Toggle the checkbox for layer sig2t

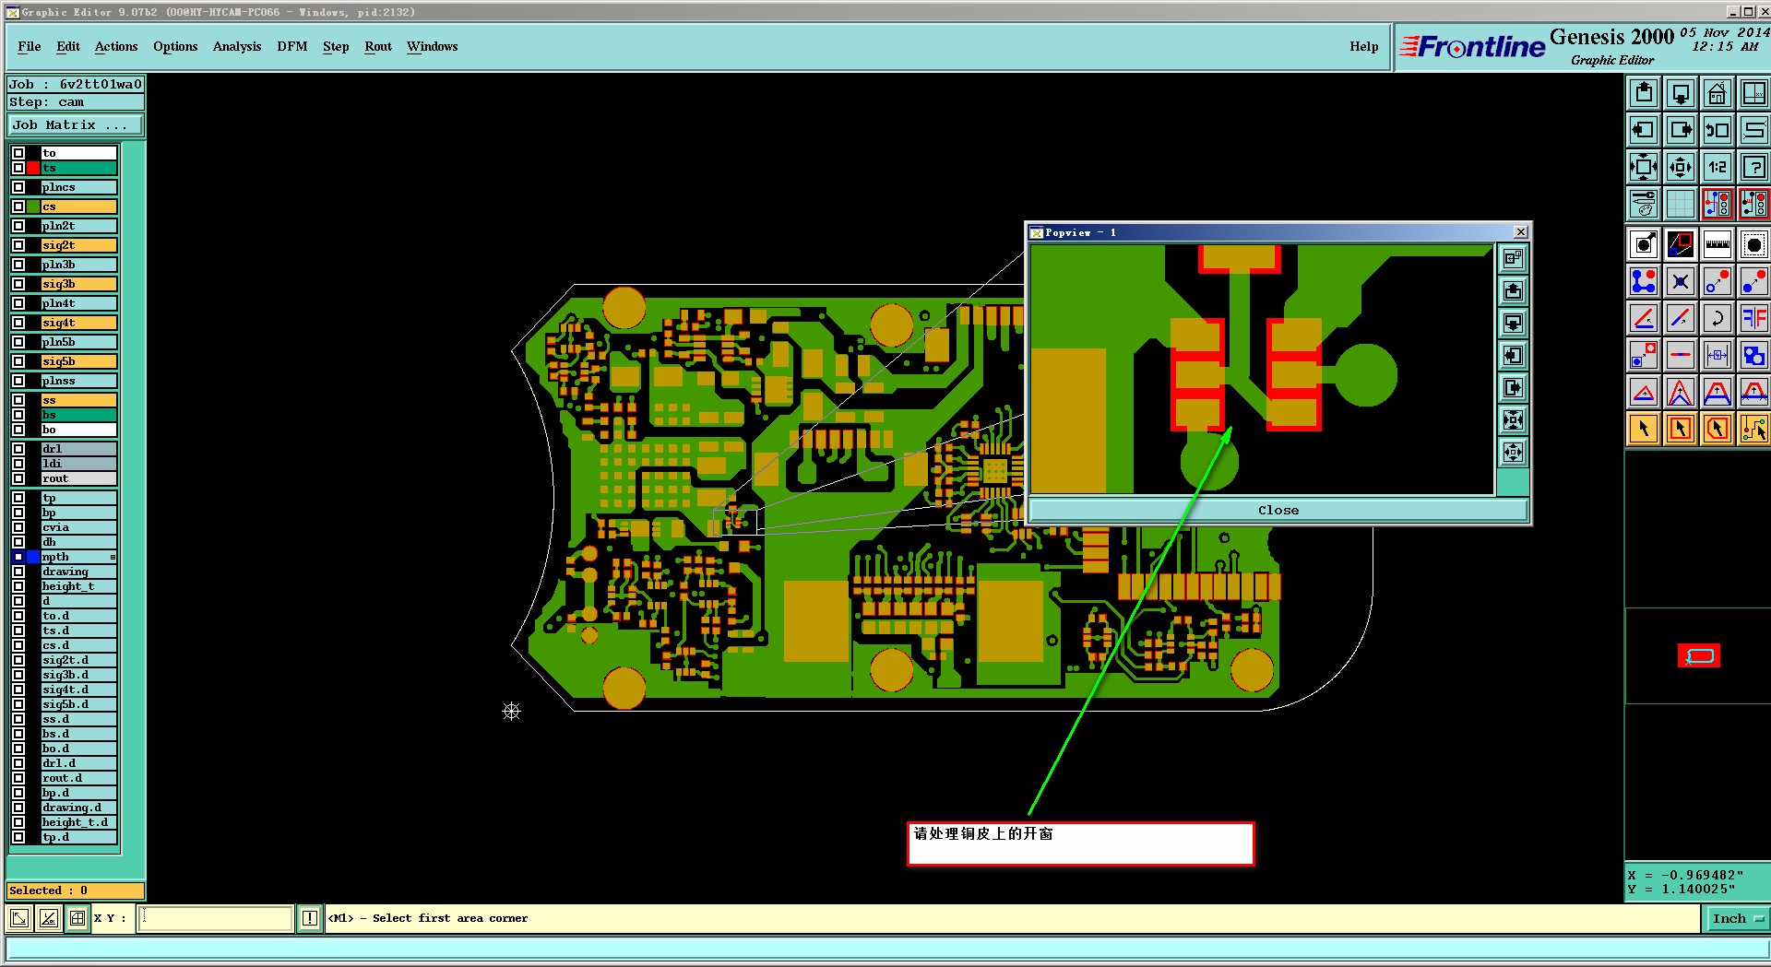coord(18,245)
